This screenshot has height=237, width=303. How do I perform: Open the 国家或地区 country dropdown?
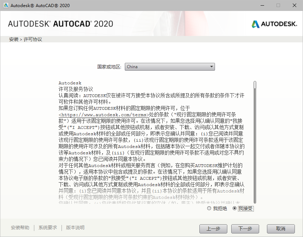170,66
